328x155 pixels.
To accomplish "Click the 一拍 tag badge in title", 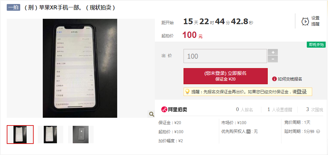I will pos(13,7).
